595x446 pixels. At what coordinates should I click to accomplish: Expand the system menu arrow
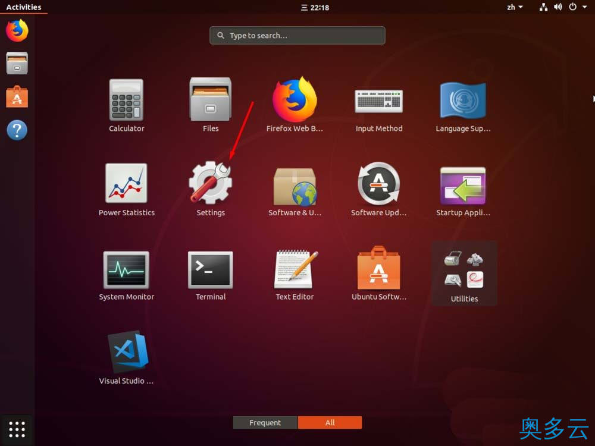click(585, 7)
